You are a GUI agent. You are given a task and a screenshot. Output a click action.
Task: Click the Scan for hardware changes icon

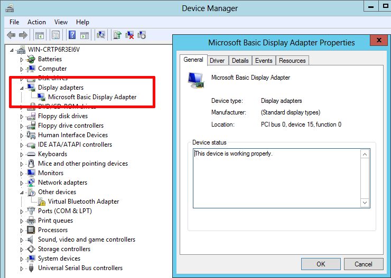coord(101,35)
